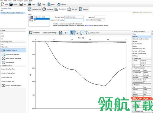Screen dimensions: 153x113
Task: Collapse the Additional tasks section
Action: click(x=1, y=66)
